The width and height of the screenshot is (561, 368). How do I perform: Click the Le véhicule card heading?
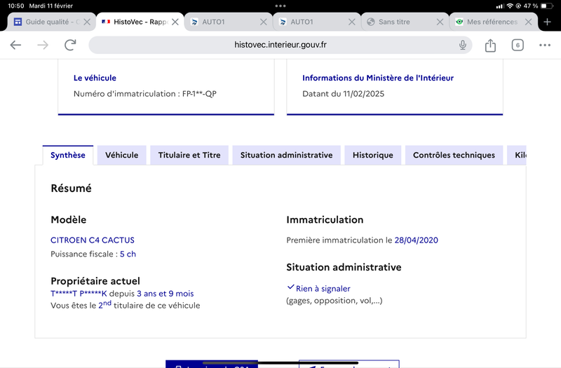coord(95,78)
